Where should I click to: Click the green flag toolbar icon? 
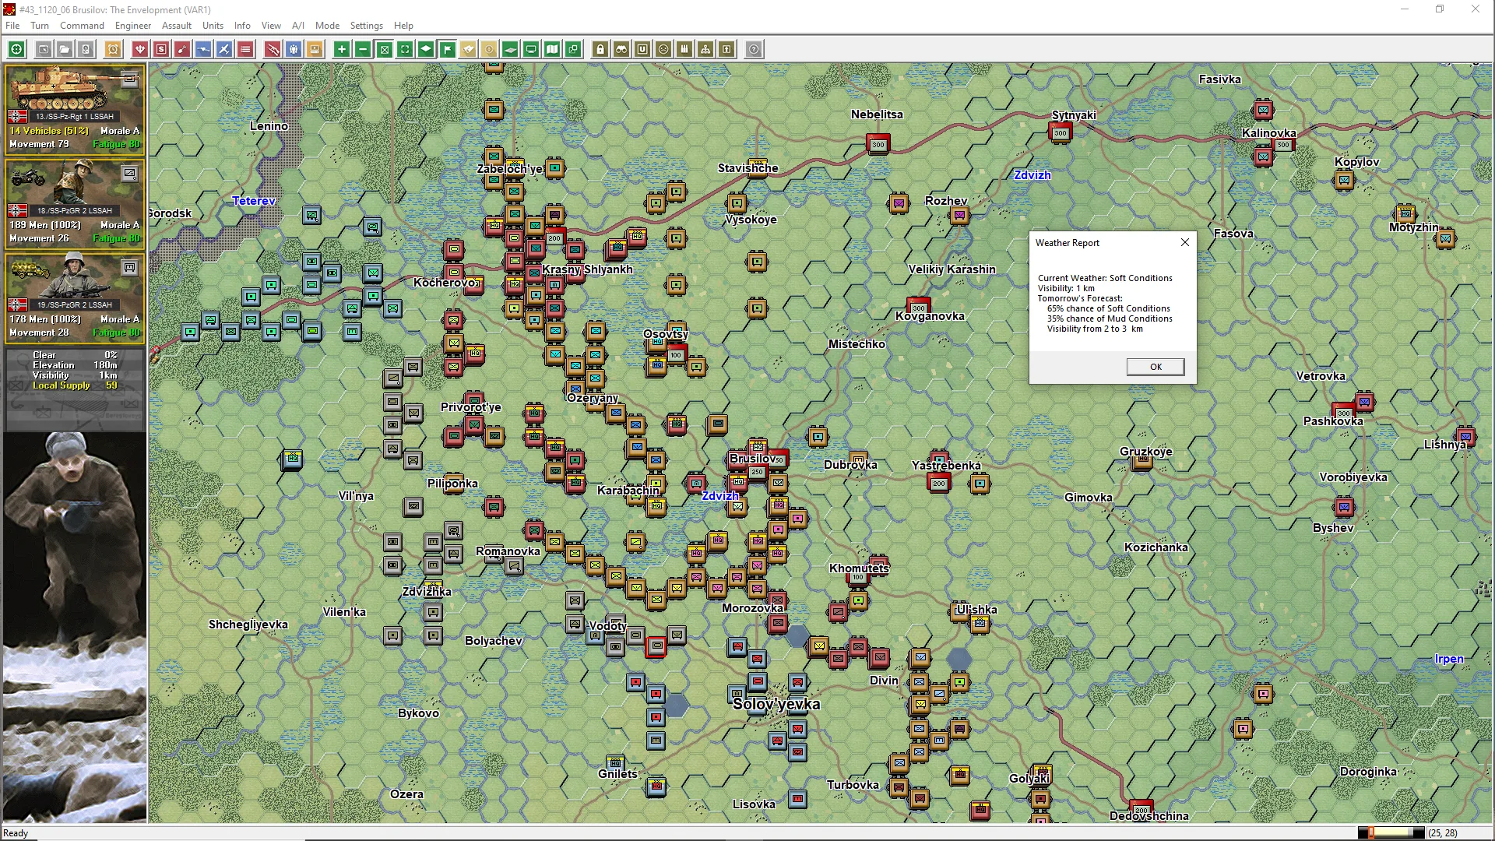click(448, 49)
